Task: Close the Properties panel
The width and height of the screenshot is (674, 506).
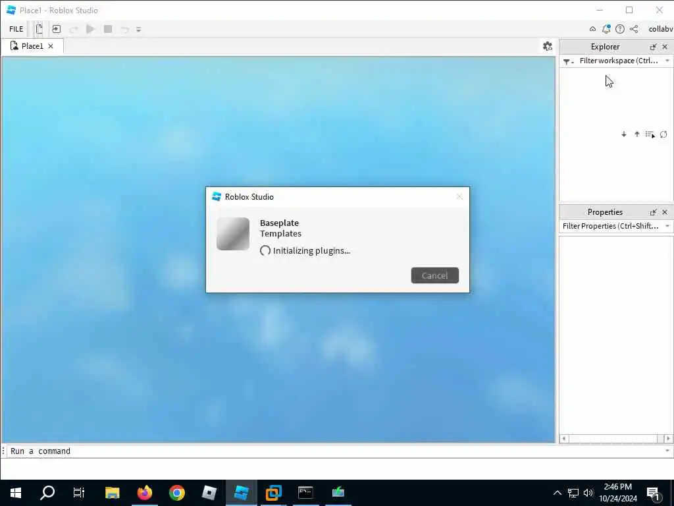Action: tap(665, 212)
